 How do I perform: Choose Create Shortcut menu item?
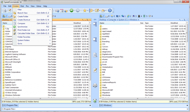click(x=32, y=20)
